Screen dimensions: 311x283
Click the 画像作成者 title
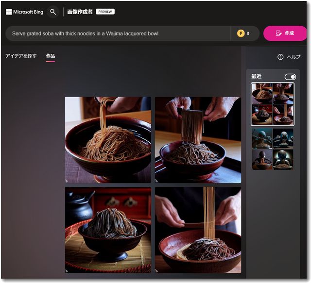click(80, 12)
